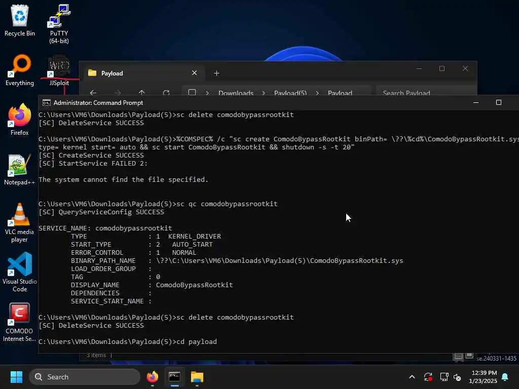
Task: Open Visual Studio Code desktop shortcut
Action: click(20, 272)
